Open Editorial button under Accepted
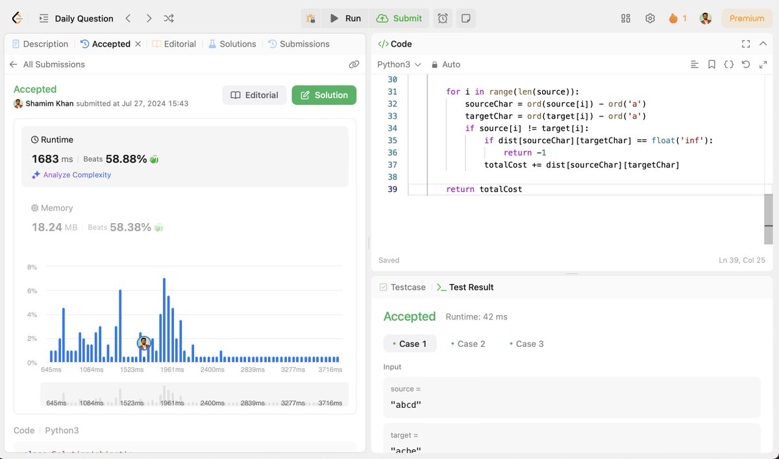Image resolution: width=779 pixels, height=459 pixels. click(x=254, y=95)
